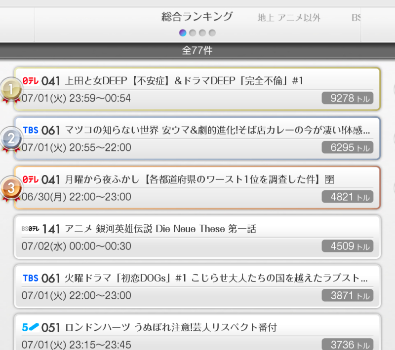
Task: Open 上田と女DEEP【不安症】program title
Action: 184,81
